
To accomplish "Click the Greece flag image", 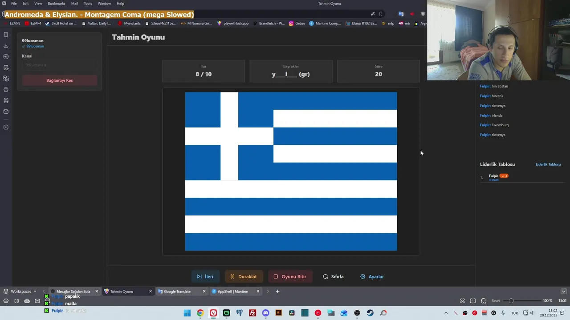I will (x=291, y=172).
